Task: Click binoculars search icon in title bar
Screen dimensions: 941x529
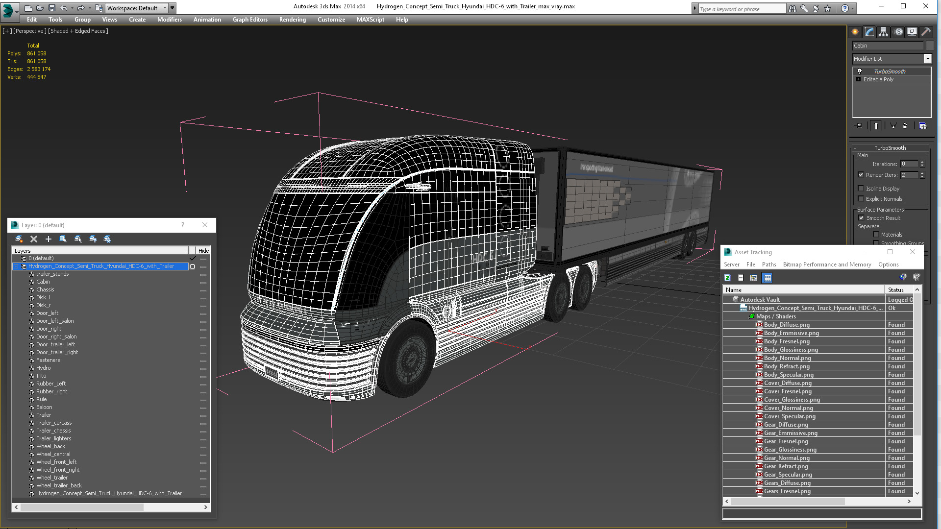Action: (x=792, y=8)
